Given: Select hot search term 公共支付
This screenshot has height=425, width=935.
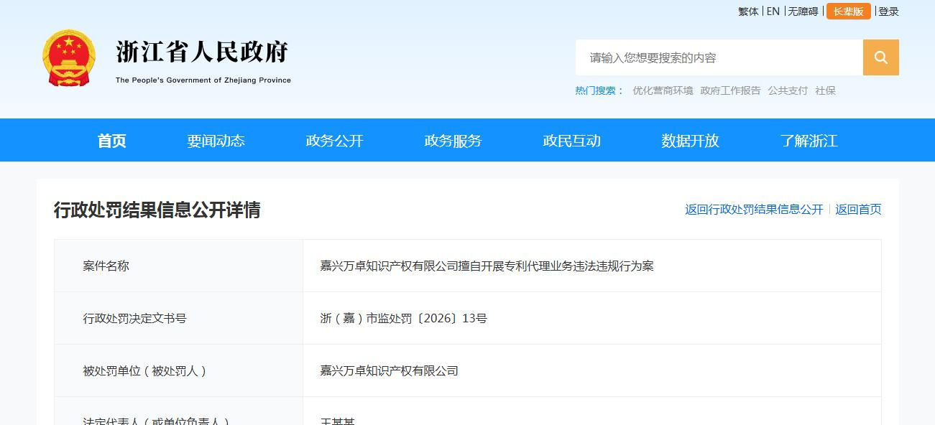Looking at the screenshot, I should 788,90.
